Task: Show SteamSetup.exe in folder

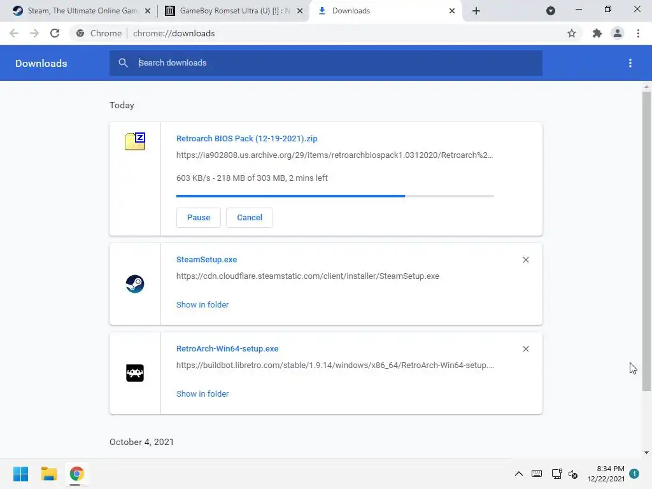Action: coord(202,305)
